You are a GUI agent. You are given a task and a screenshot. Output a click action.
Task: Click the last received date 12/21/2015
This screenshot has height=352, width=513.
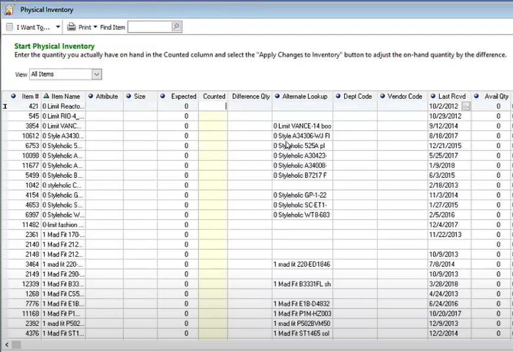445,146
